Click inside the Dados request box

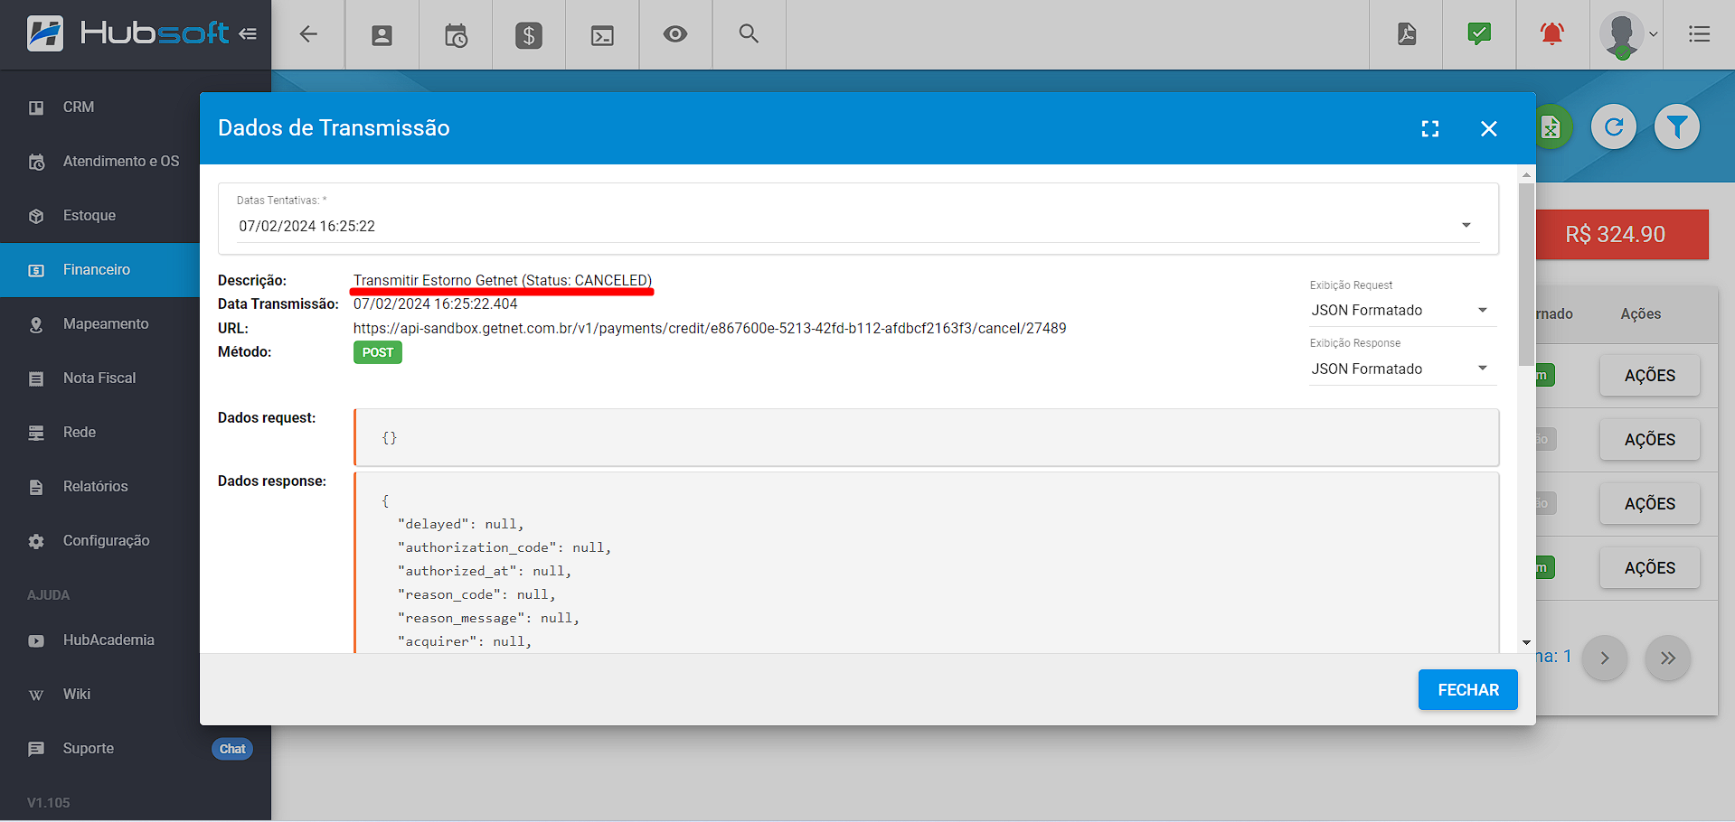tap(927, 437)
